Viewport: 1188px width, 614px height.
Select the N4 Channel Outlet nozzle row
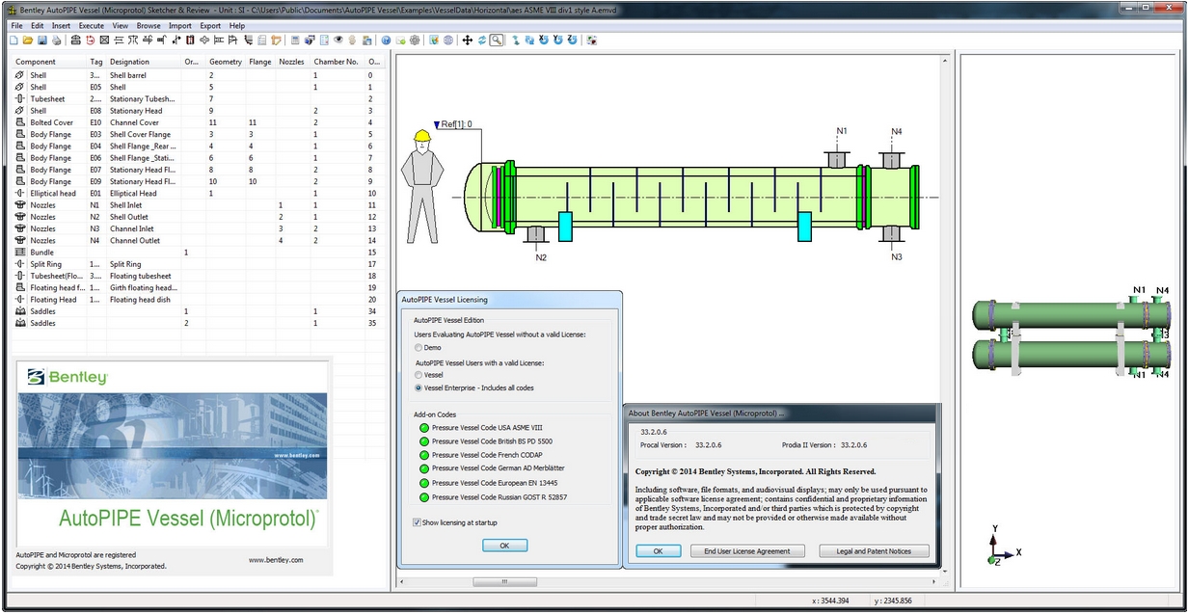(x=198, y=240)
